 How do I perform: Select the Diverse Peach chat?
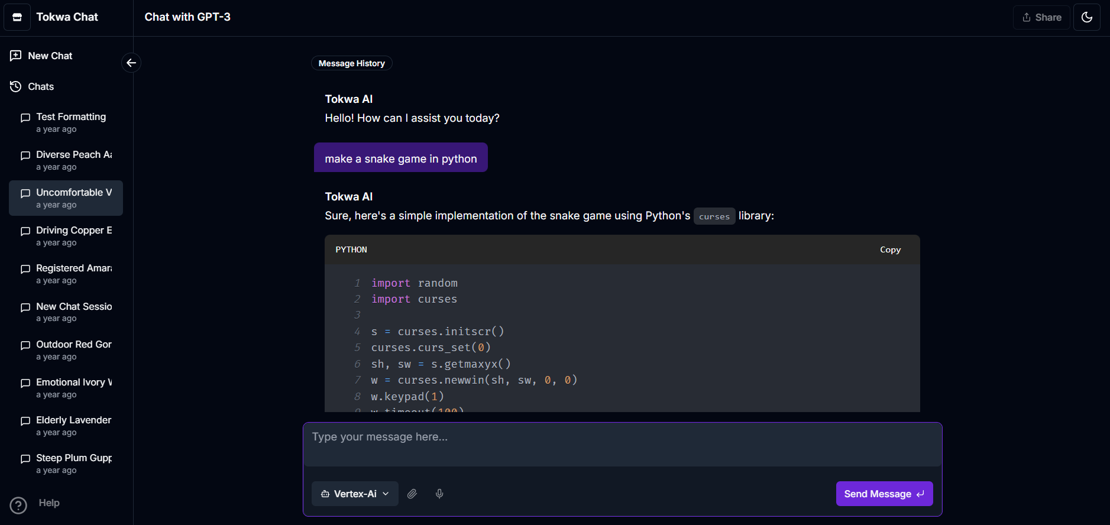click(x=73, y=160)
